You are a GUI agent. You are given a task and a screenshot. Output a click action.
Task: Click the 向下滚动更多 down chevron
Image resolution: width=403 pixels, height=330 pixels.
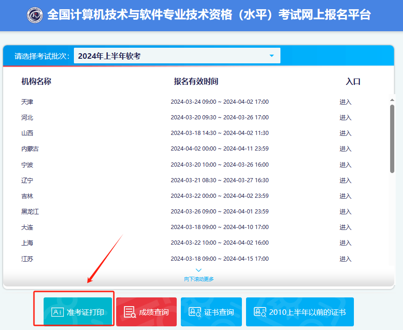tap(198, 270)
